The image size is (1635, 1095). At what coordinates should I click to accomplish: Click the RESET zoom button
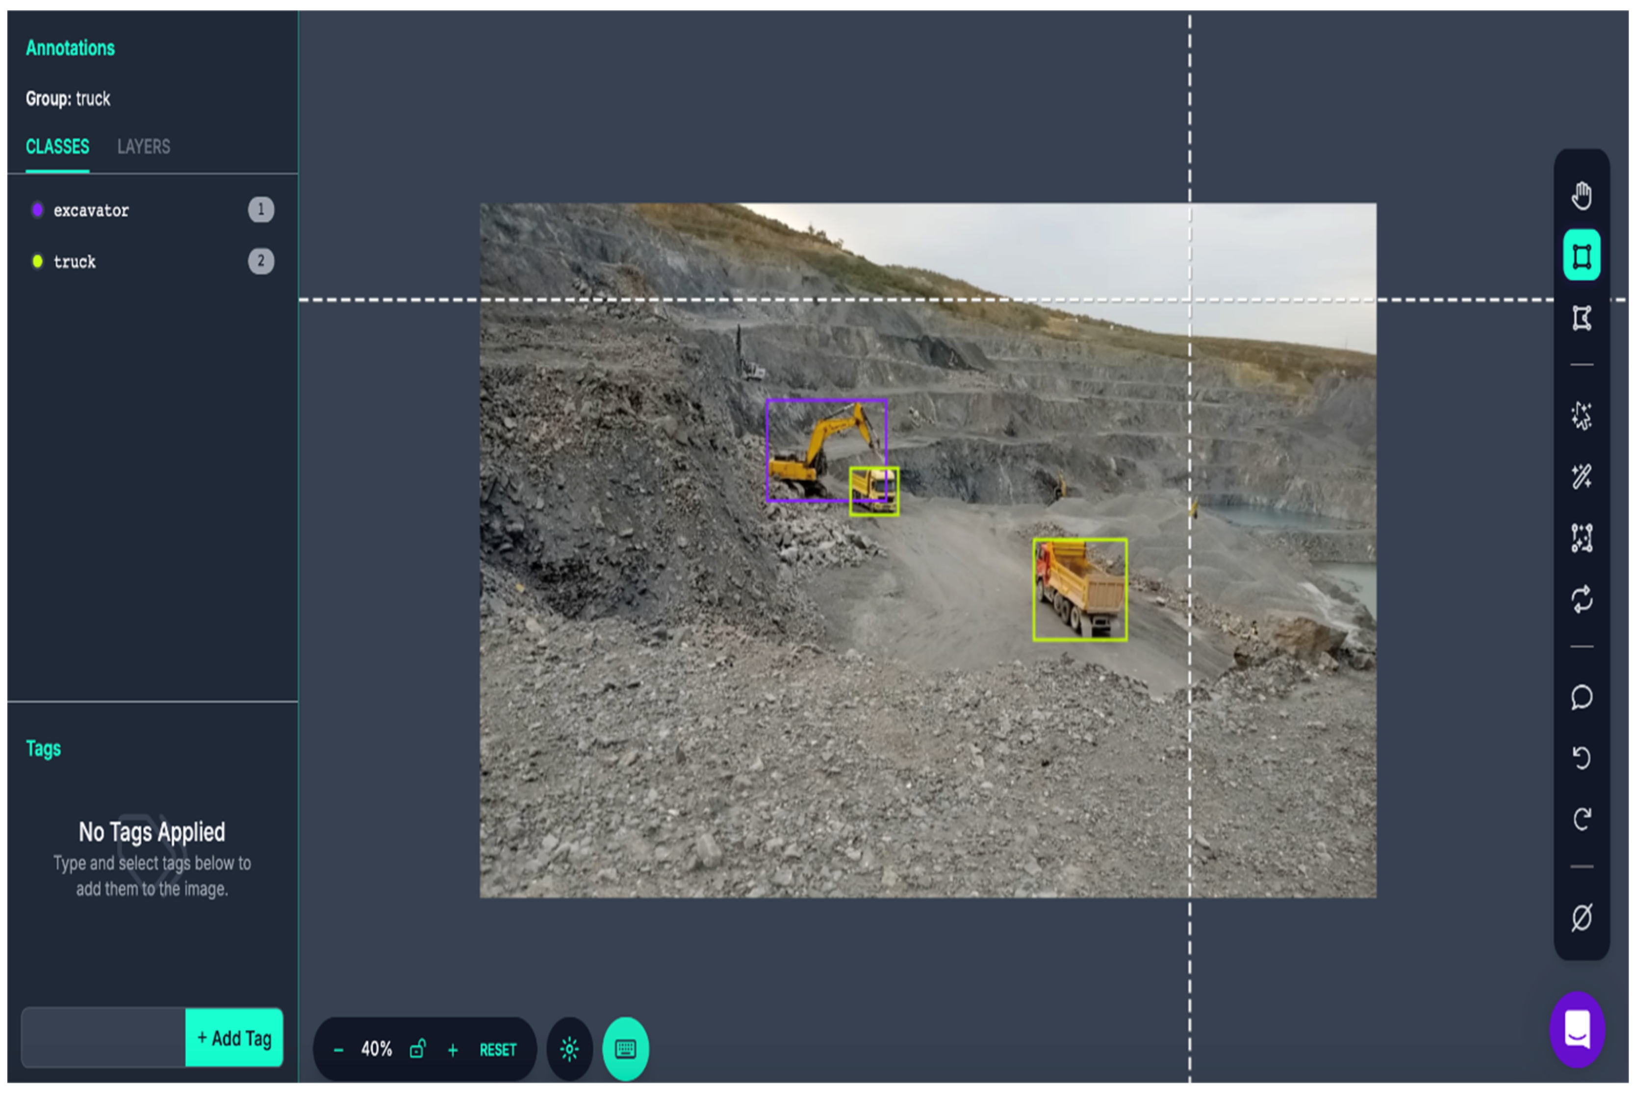click(x=497, y=1049)
